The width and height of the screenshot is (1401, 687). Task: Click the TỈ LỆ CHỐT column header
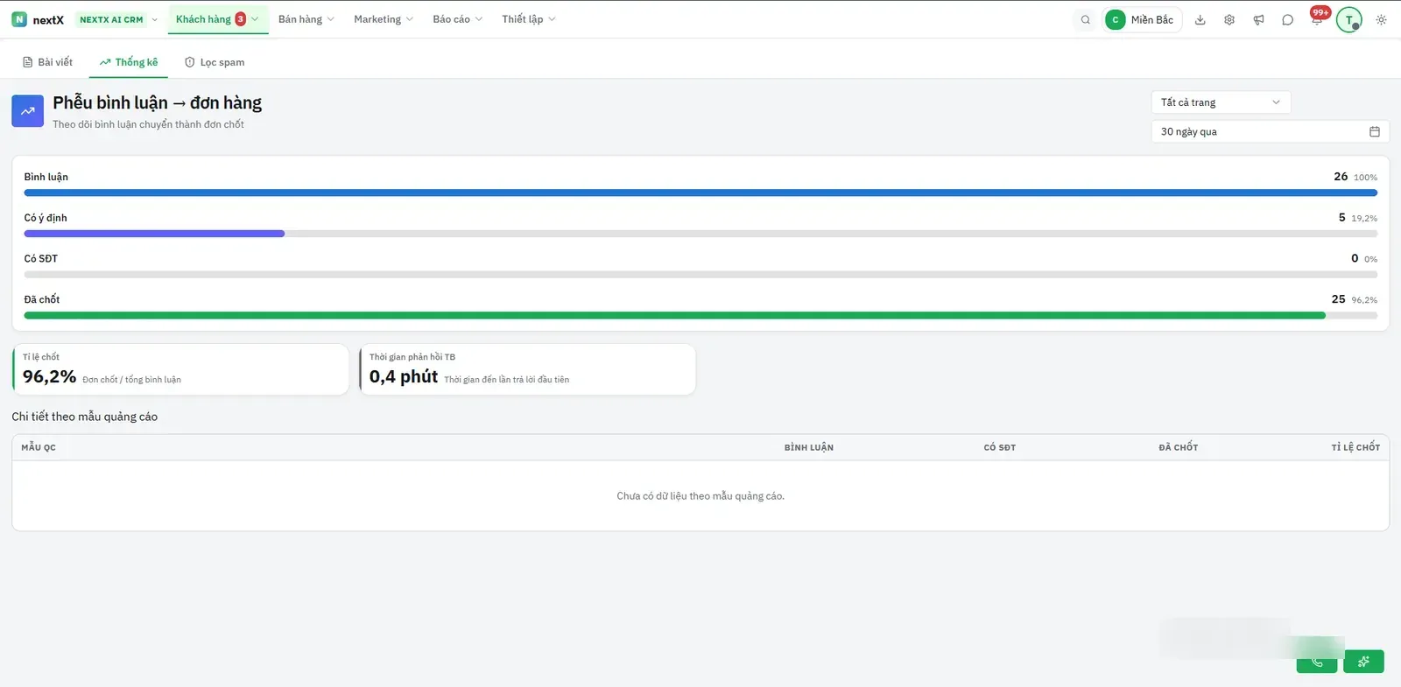pos(1355,447)
